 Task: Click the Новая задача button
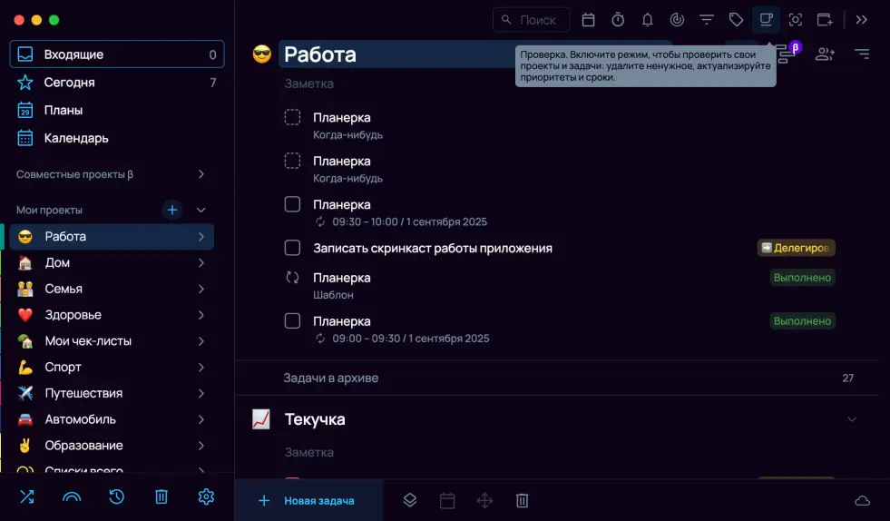308,500
